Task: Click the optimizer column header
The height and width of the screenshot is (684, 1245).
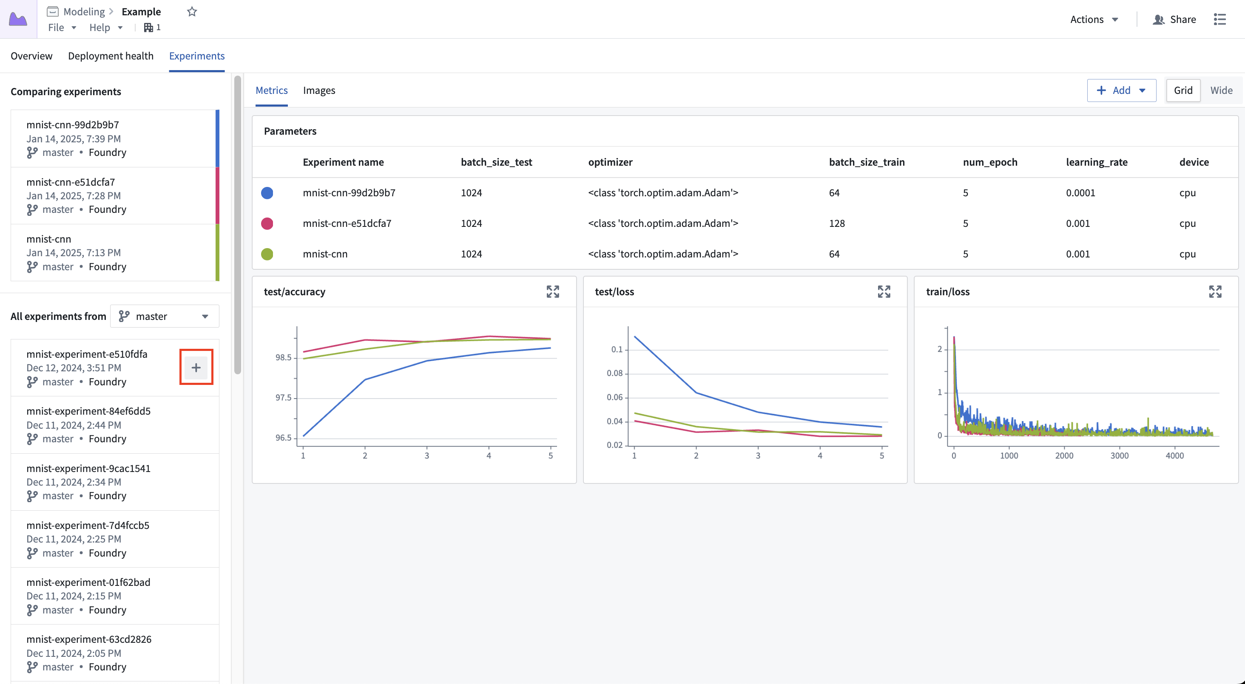Action: point(610,162)
